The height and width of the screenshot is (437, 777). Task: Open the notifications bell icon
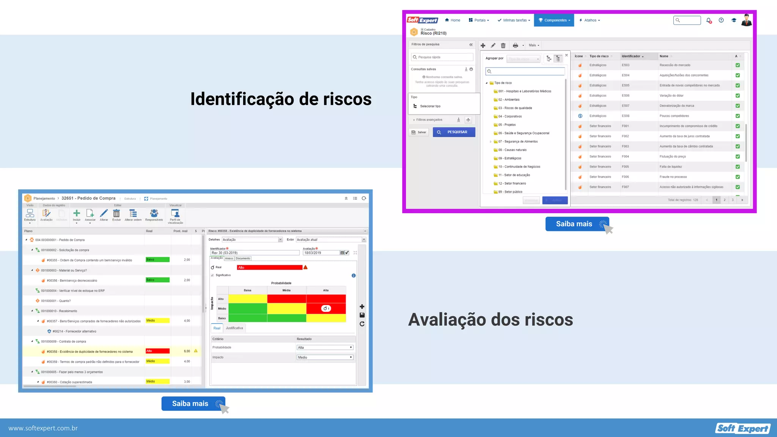709,20
